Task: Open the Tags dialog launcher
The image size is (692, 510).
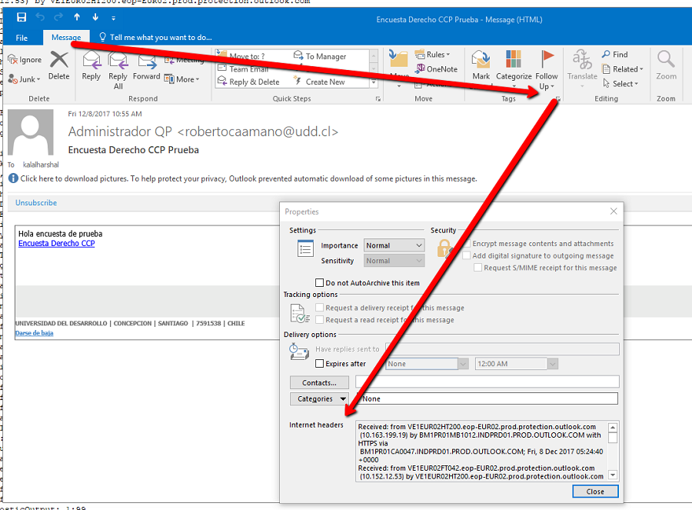Action: 558,99
